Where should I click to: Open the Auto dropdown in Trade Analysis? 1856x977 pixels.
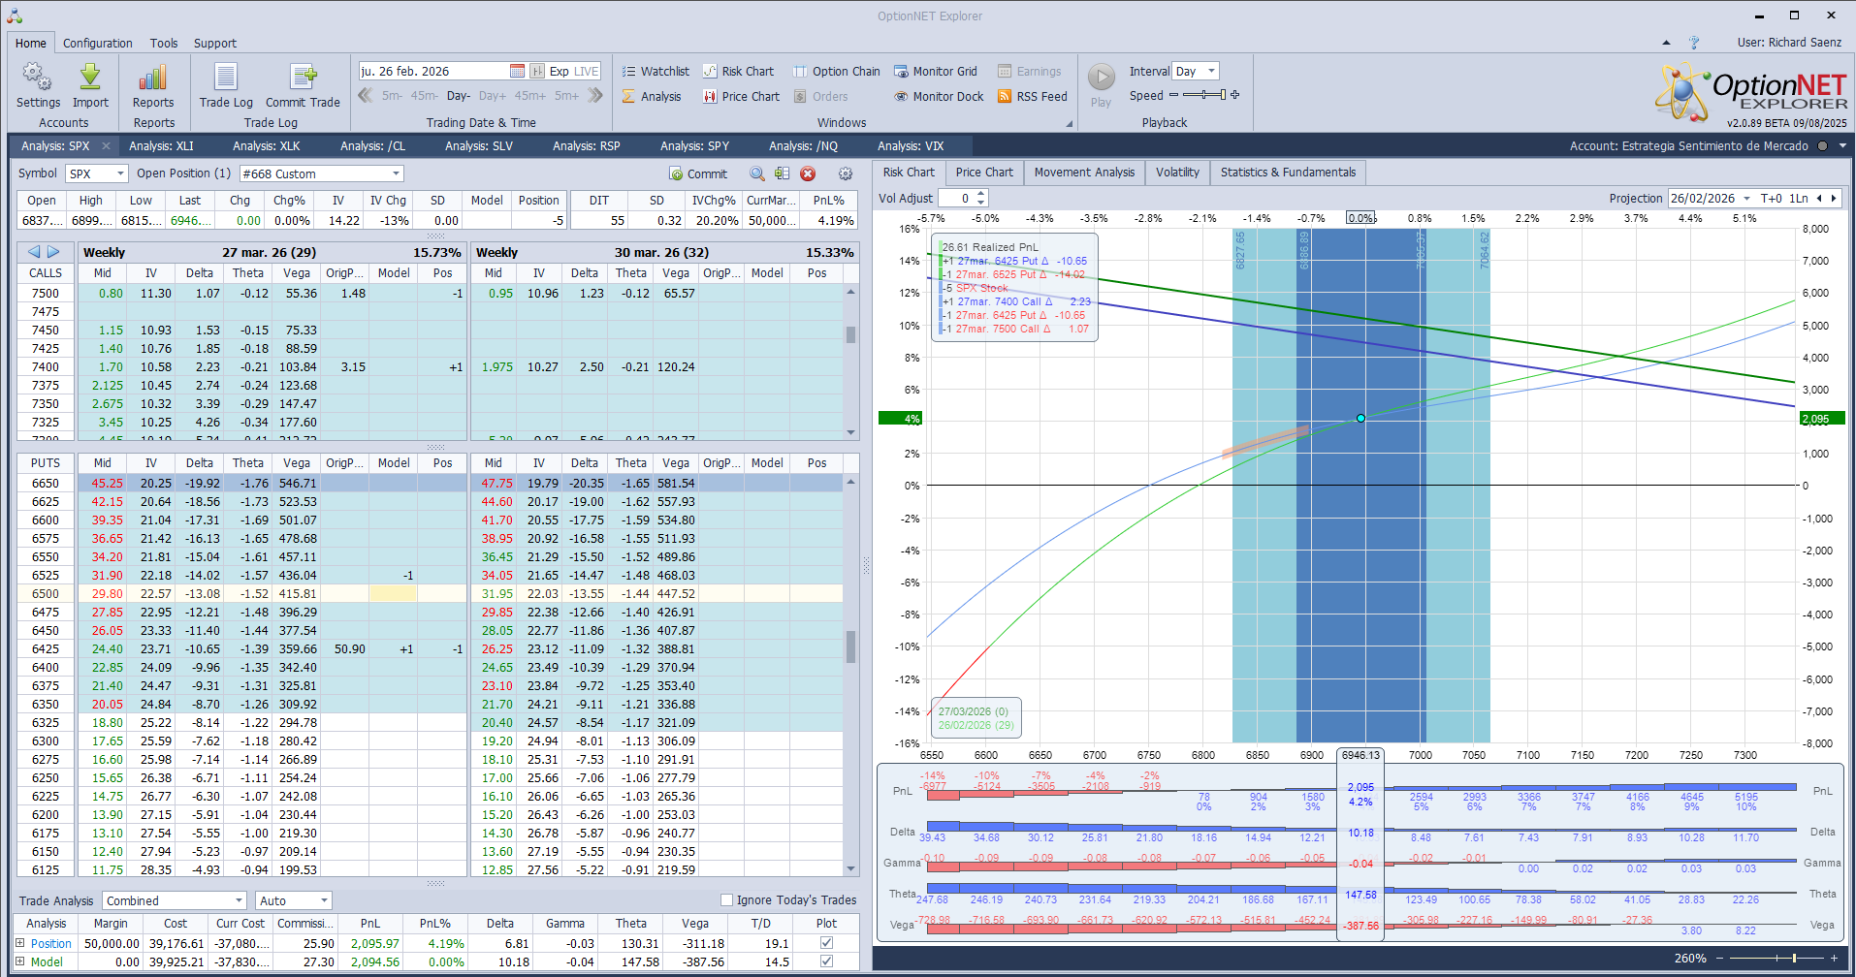tap(324, 900)
